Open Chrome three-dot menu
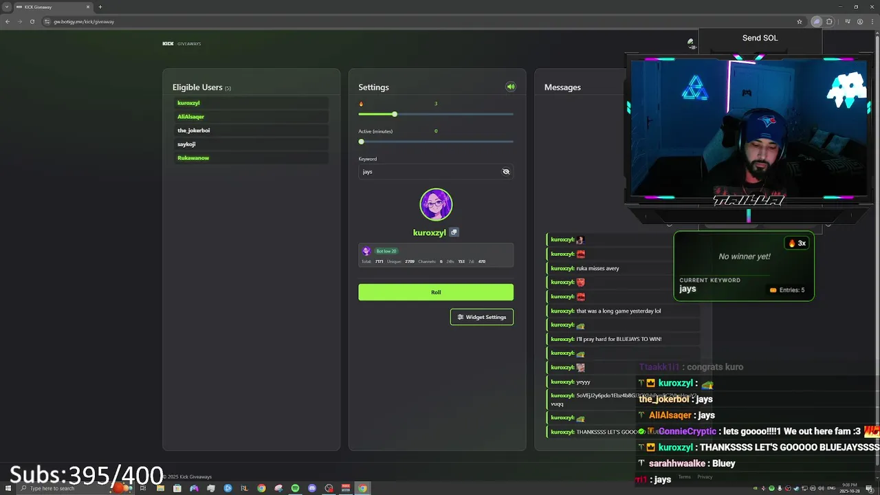 pyautogui.click(x=872, y=21)
